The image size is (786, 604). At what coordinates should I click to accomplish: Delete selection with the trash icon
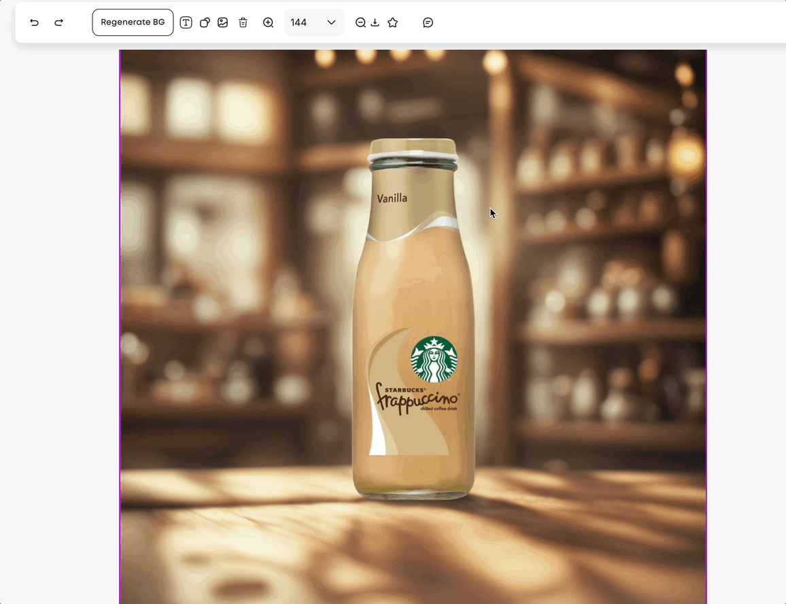coord(243,22)
